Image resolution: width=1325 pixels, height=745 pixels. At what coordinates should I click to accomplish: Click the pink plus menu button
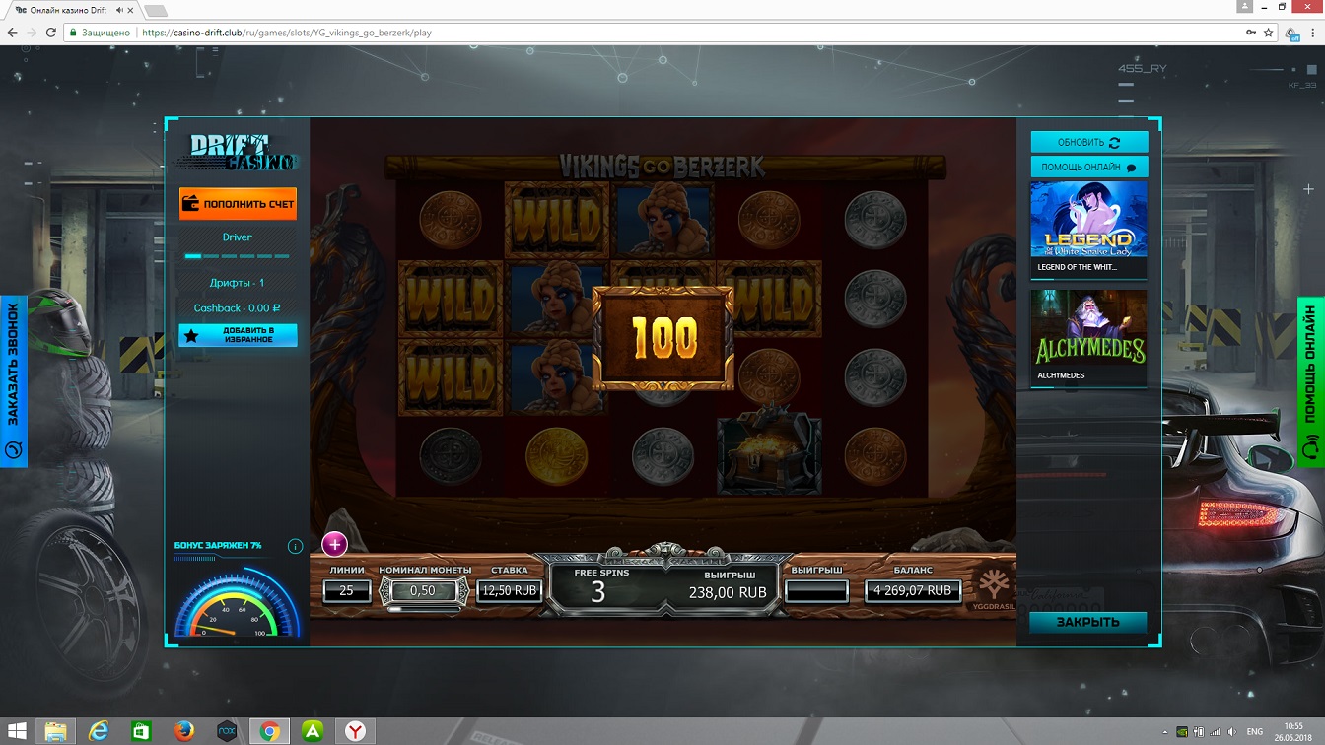(x=334, y=544)
